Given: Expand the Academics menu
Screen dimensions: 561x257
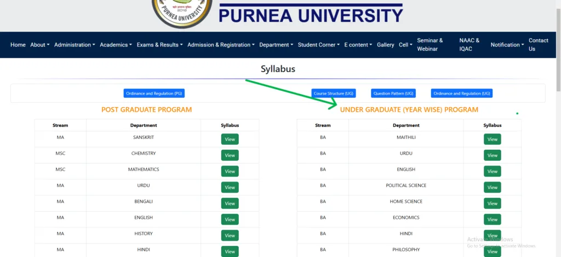Looking at the screenshot, I should coord(116,45).
